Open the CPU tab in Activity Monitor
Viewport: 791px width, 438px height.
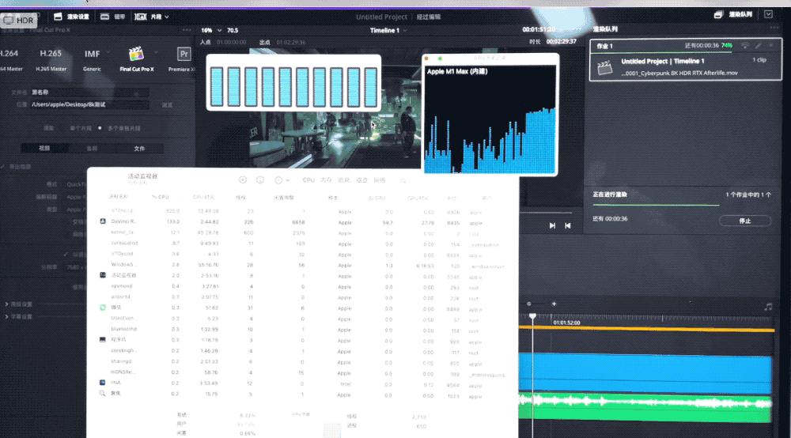[x=308, y=180]
